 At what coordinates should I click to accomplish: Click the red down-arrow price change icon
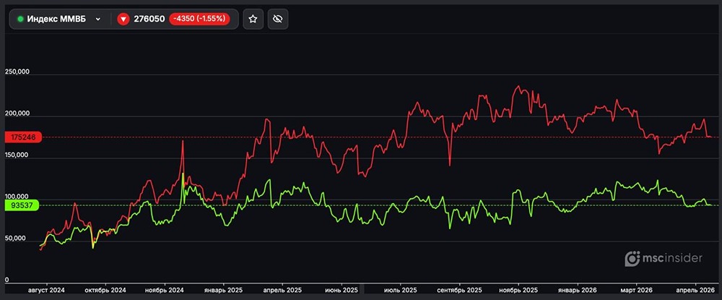click(123, 19)
